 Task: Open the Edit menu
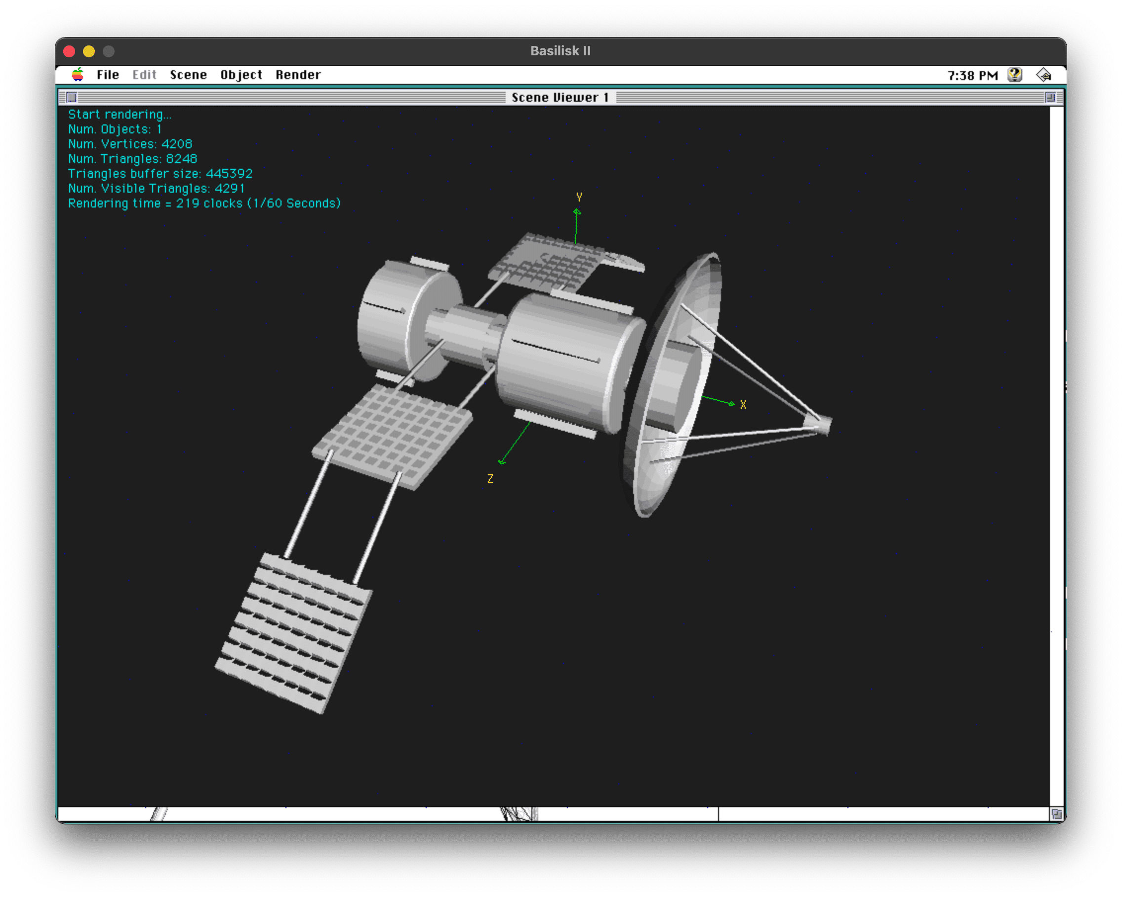click(144, 75)
